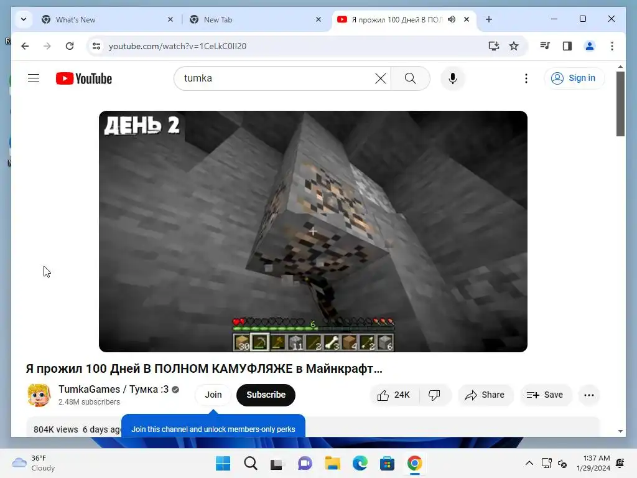
Task: Expand the tab search dropdown
Action: pos(24,19)
